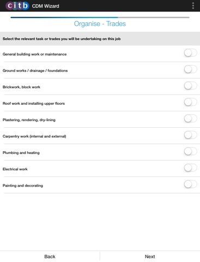
Task: Tap the Organise - Trades heading
Action: click(x=100, y=24)
